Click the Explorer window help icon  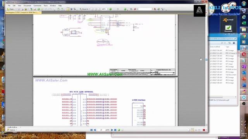(234, 43)
